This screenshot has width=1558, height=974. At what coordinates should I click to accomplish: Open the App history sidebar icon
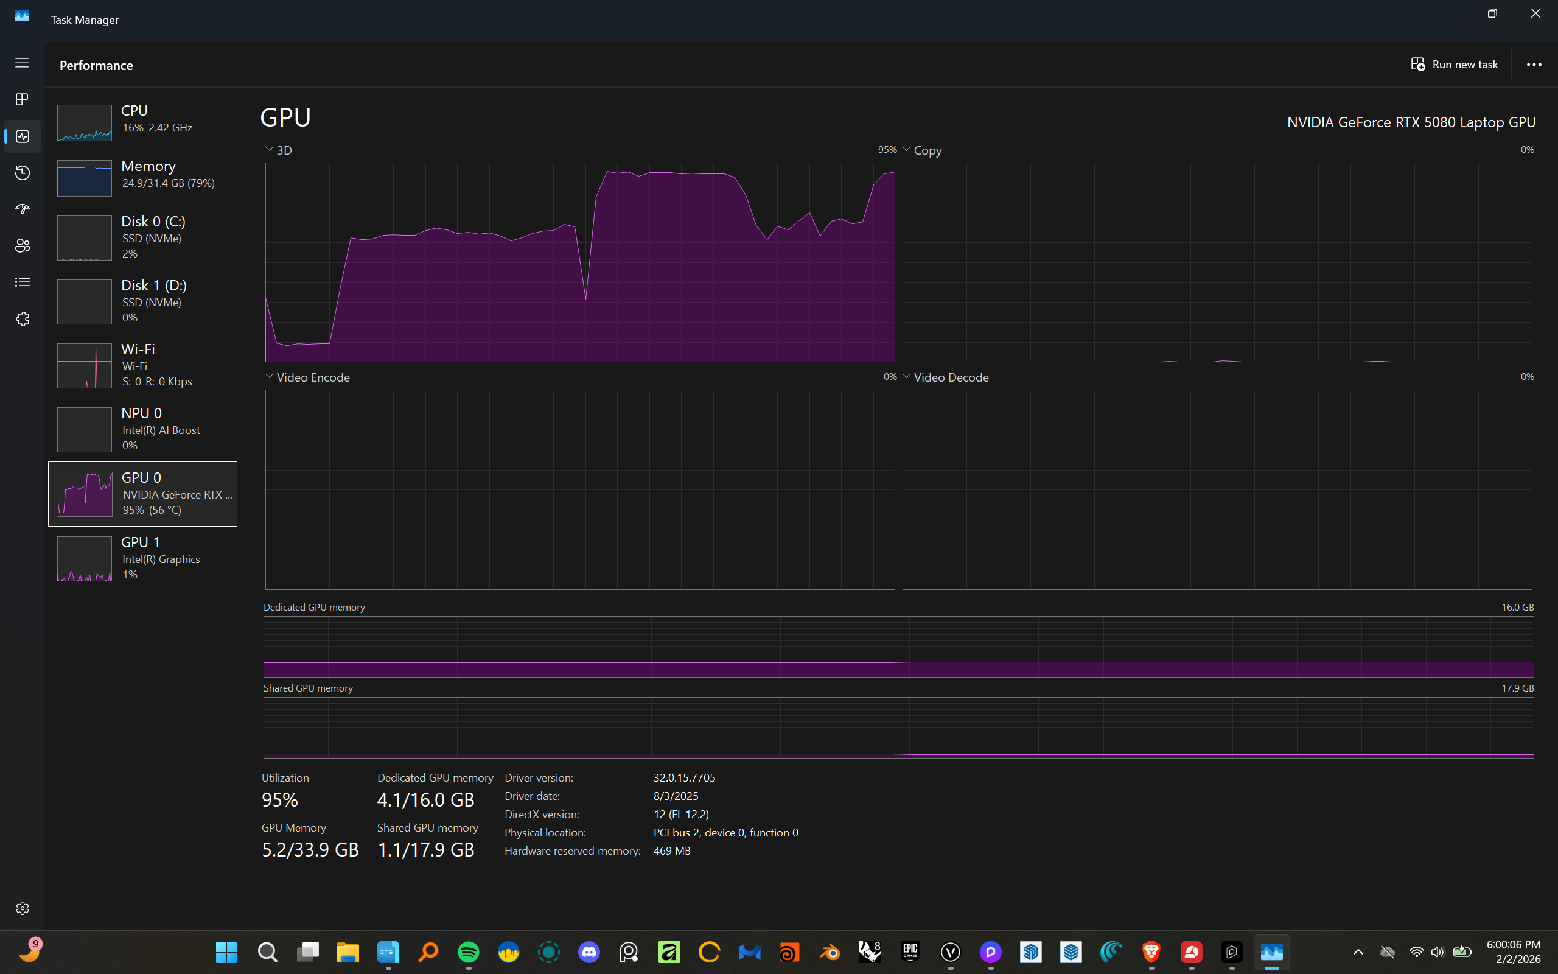(22, 173)
